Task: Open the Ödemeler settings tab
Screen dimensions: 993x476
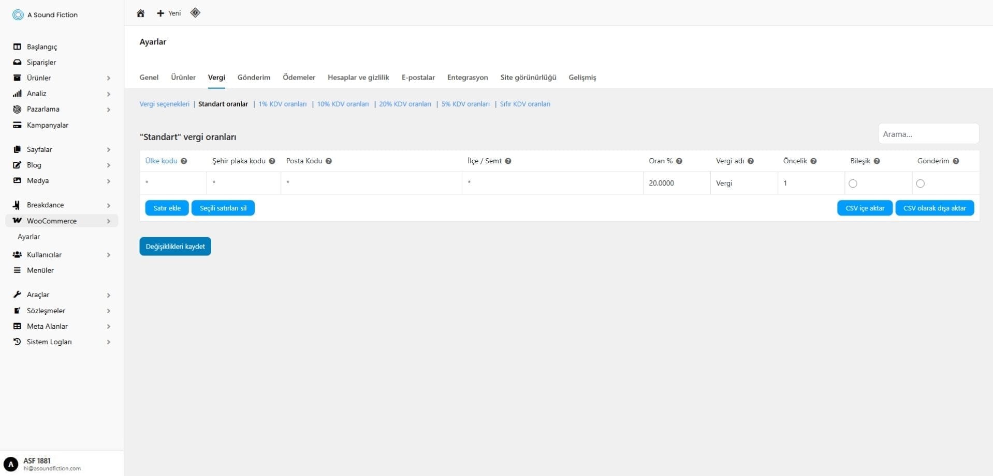Action: pyautogui.click(x=299, y=78)
